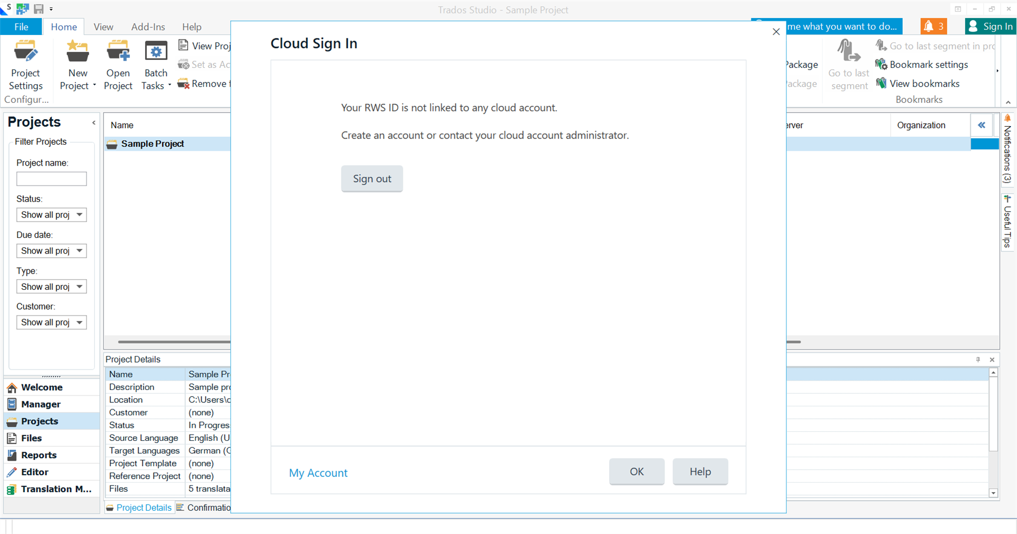Activate Go to last segment

pos(848,64)
